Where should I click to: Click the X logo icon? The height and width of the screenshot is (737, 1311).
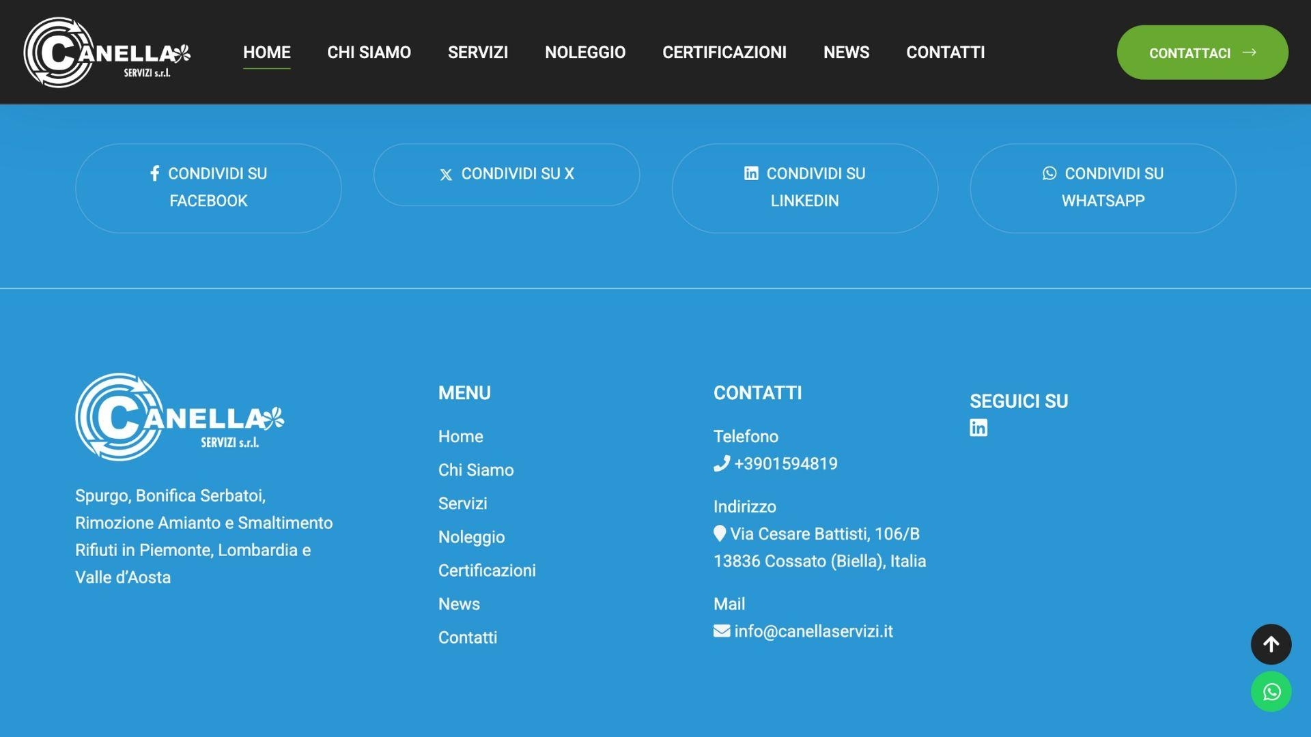pyautogui.click(x=446, y=175)
